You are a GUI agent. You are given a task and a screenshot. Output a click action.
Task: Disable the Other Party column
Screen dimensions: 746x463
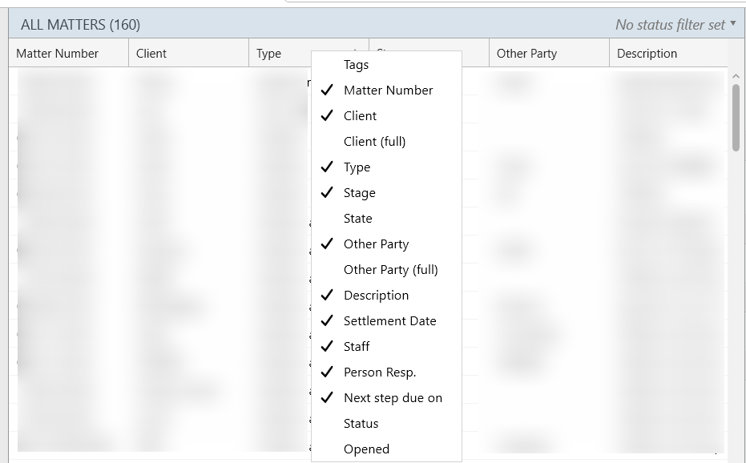[376, 244]
